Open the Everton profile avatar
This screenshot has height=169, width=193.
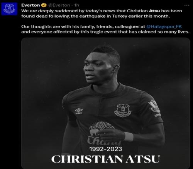(x=9, y=9)
